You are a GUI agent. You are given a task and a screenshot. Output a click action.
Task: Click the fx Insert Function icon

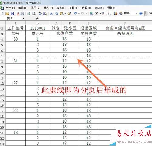tap(37, 18)
